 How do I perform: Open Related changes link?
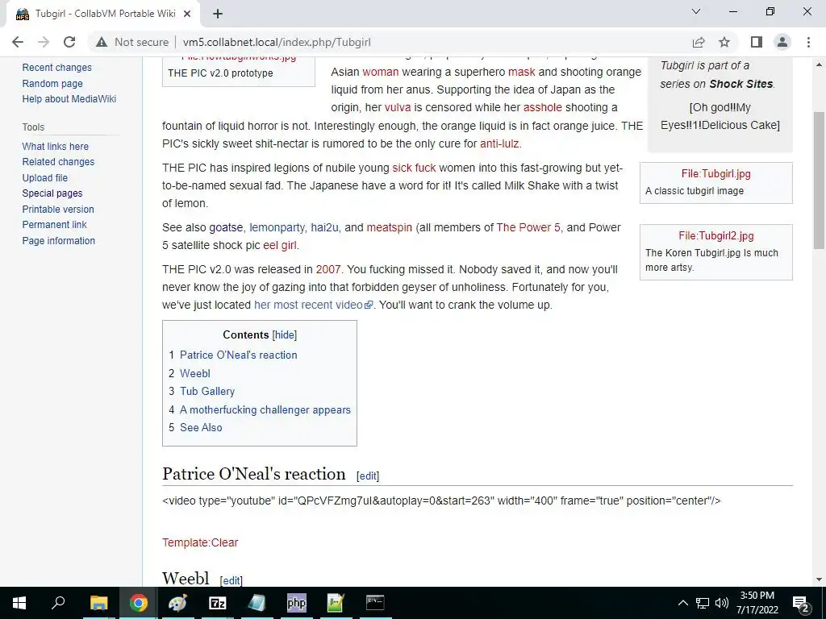point(58,162)
